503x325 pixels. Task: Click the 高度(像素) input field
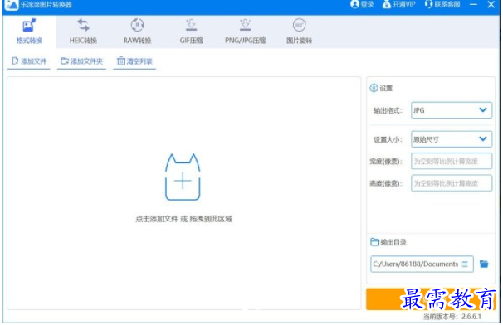point(452,183)
